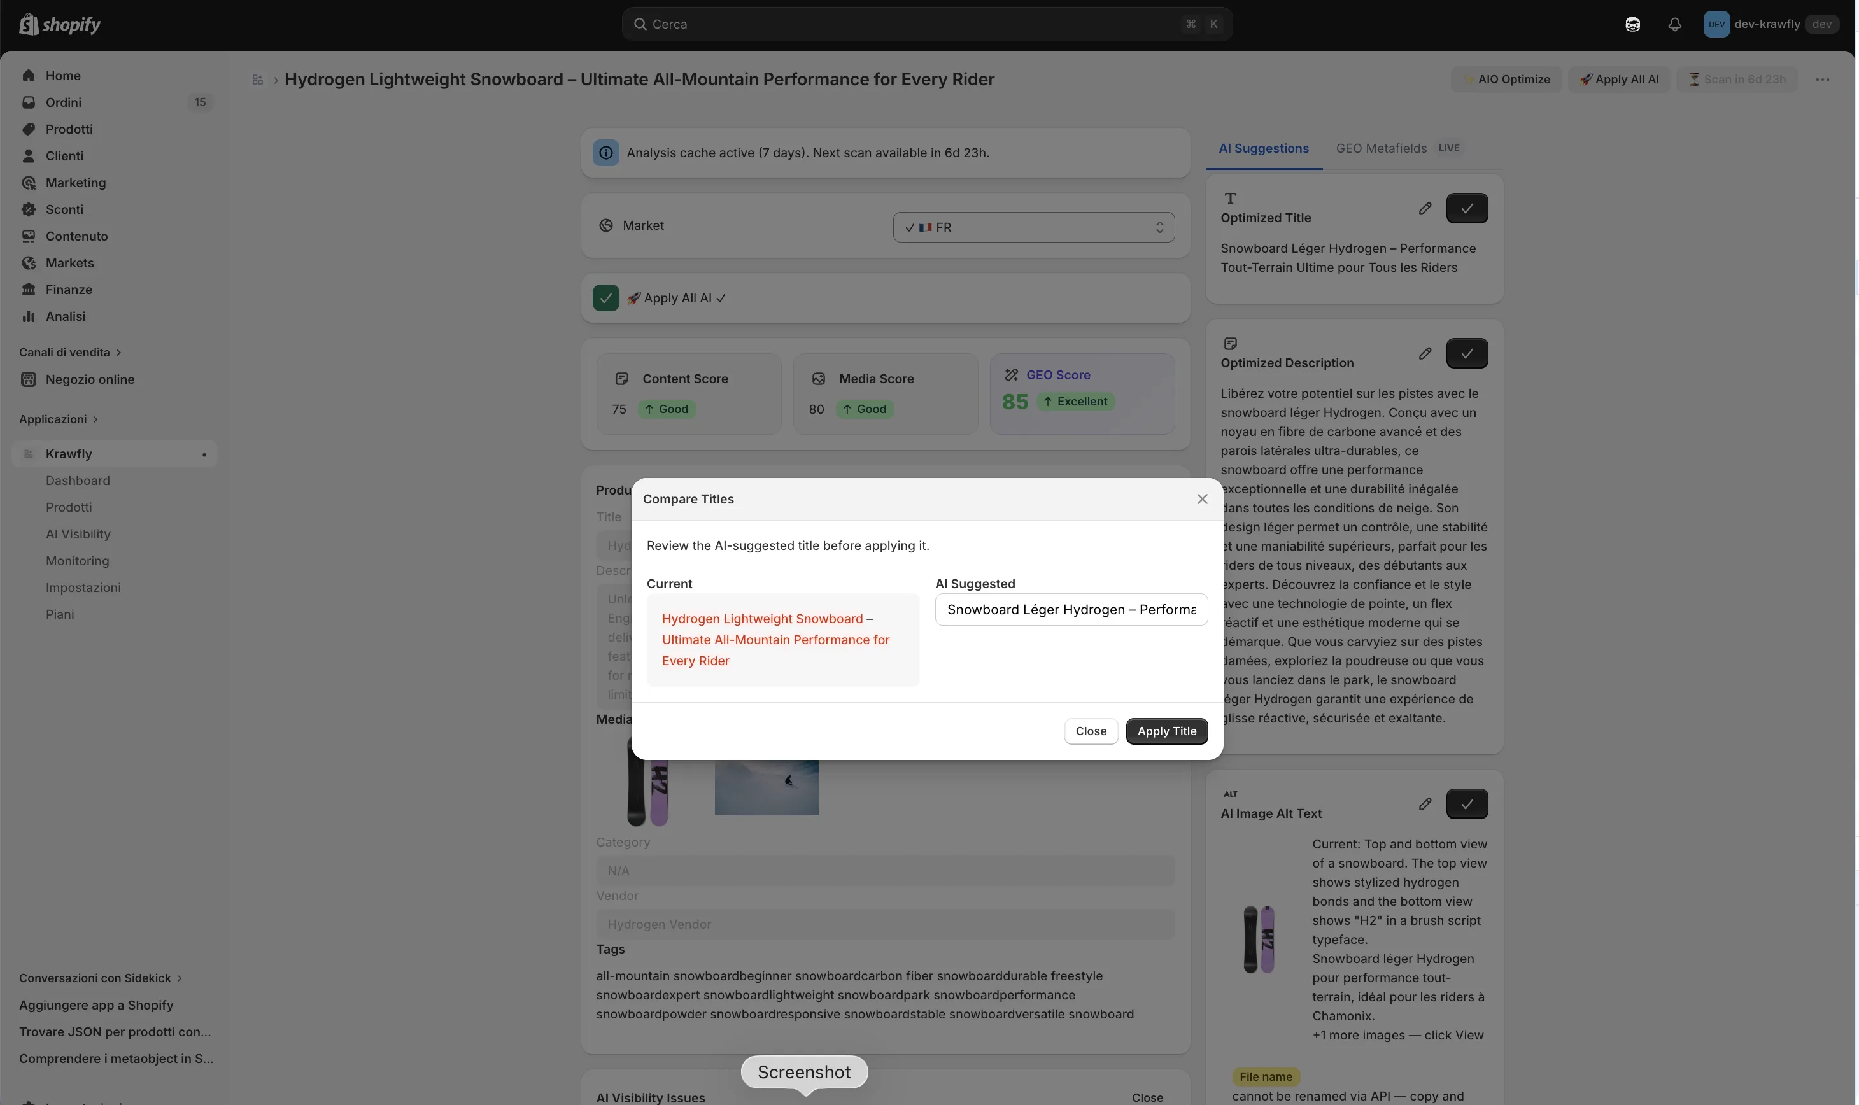Screen dimensions: 1859x1105
Task: Click the breadcrumb app icon
Action: coord(258,80)
